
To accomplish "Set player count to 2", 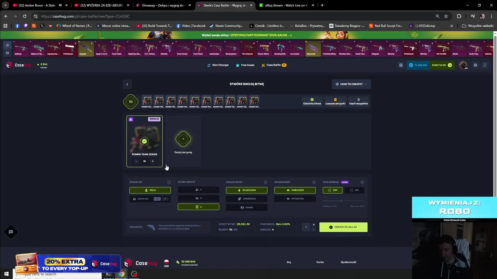I will click(x=198, y=190).
